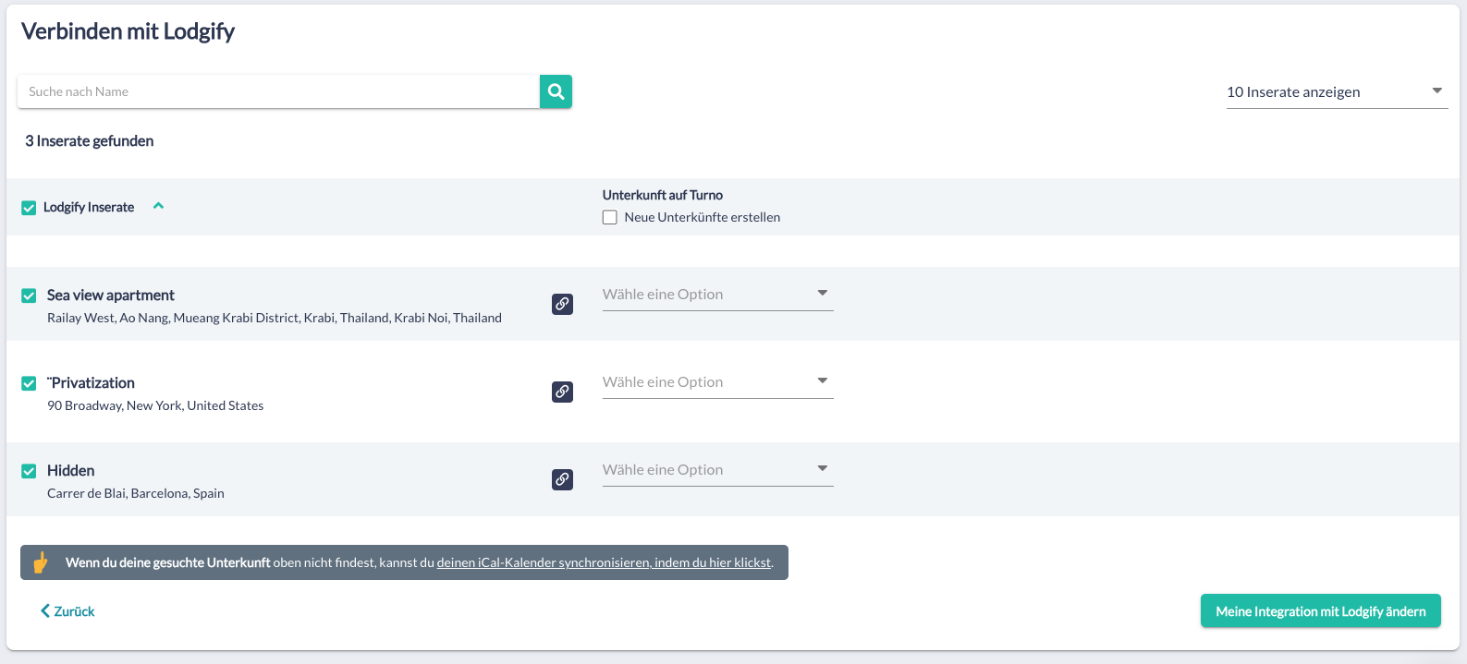Focus the Suche nach Name search field
This screenshot has height=664, width=1467.
[277, 91]
